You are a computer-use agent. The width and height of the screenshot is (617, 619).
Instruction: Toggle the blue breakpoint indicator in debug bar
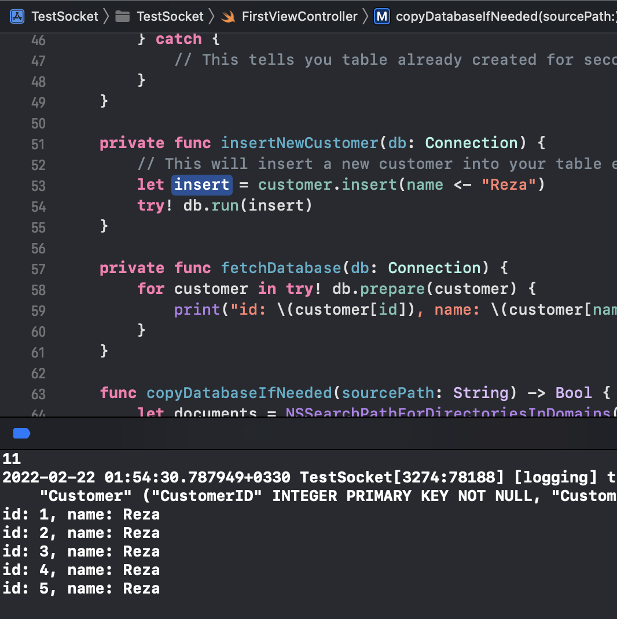pos(22,433)
